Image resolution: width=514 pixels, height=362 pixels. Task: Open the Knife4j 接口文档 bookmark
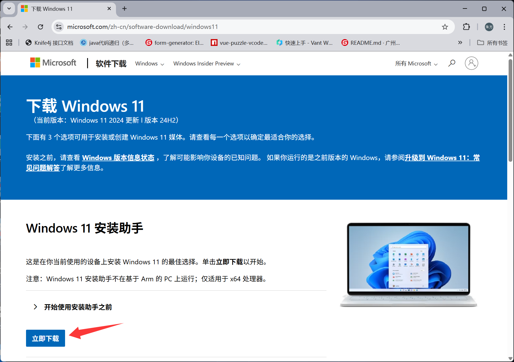pos(50,43)
